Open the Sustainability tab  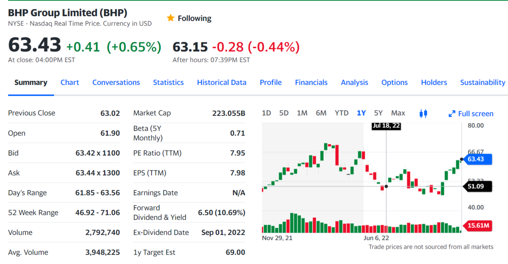(483, 82)
